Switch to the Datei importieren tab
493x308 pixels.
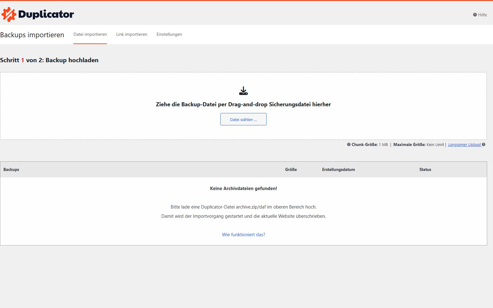[x=90, y=34]
